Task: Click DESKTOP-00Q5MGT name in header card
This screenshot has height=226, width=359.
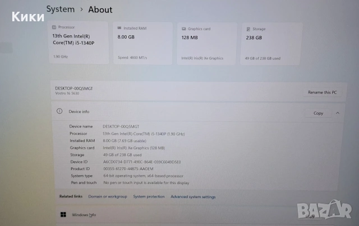Action: pos(73,88)
